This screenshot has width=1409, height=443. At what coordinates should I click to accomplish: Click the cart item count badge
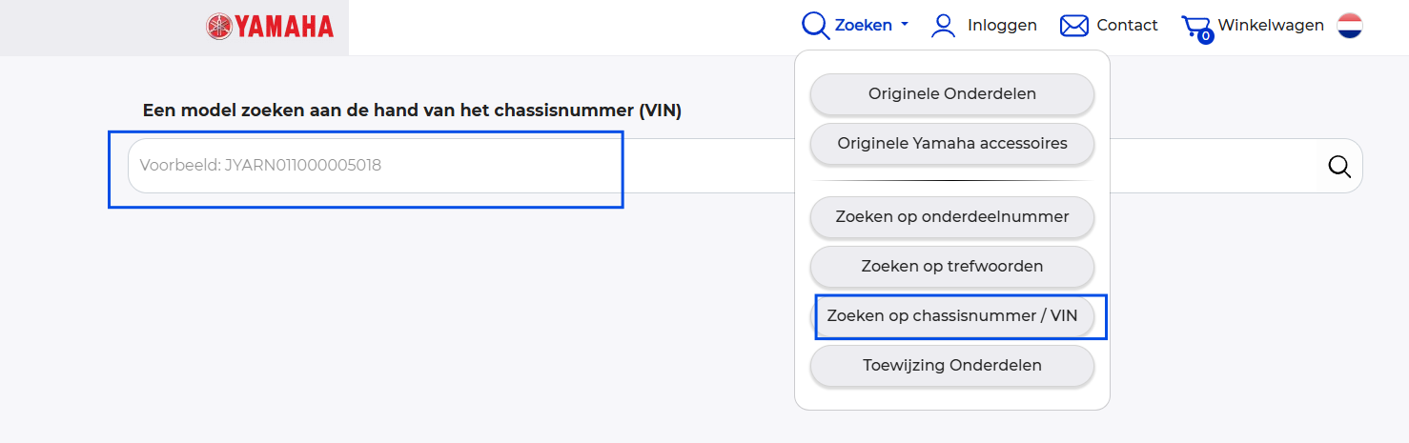pyautogui.click(x=1205, y=37)
